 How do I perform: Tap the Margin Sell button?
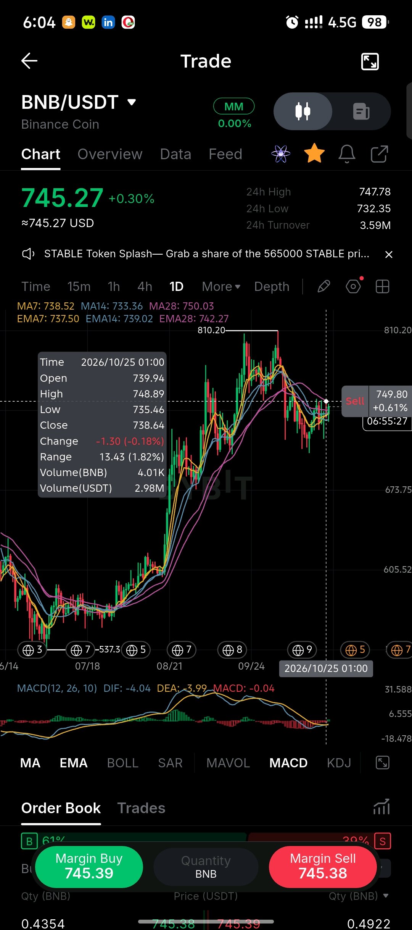(x=323, y=867)
